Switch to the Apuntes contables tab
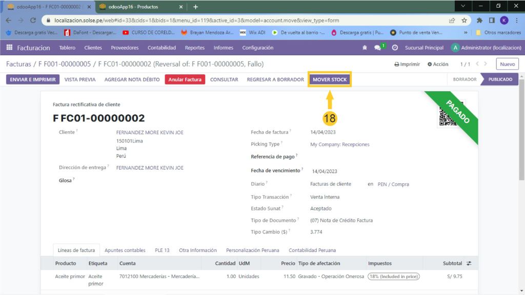Screen dimensions: 525x295 coord(125,250)
